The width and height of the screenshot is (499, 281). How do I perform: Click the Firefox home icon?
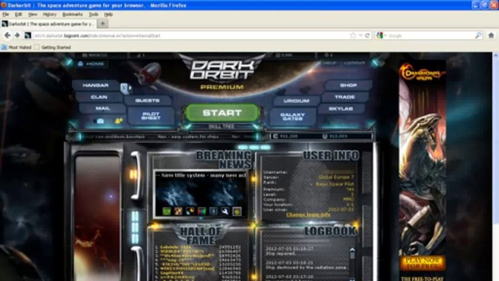491,36
